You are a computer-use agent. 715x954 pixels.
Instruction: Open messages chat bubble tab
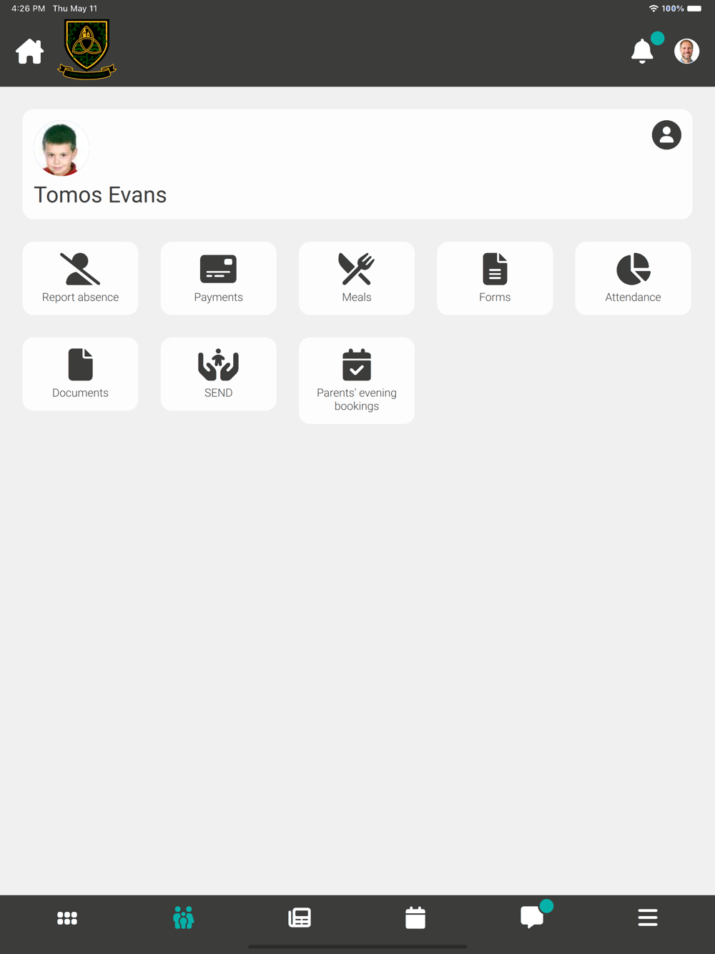click(532, 916)
